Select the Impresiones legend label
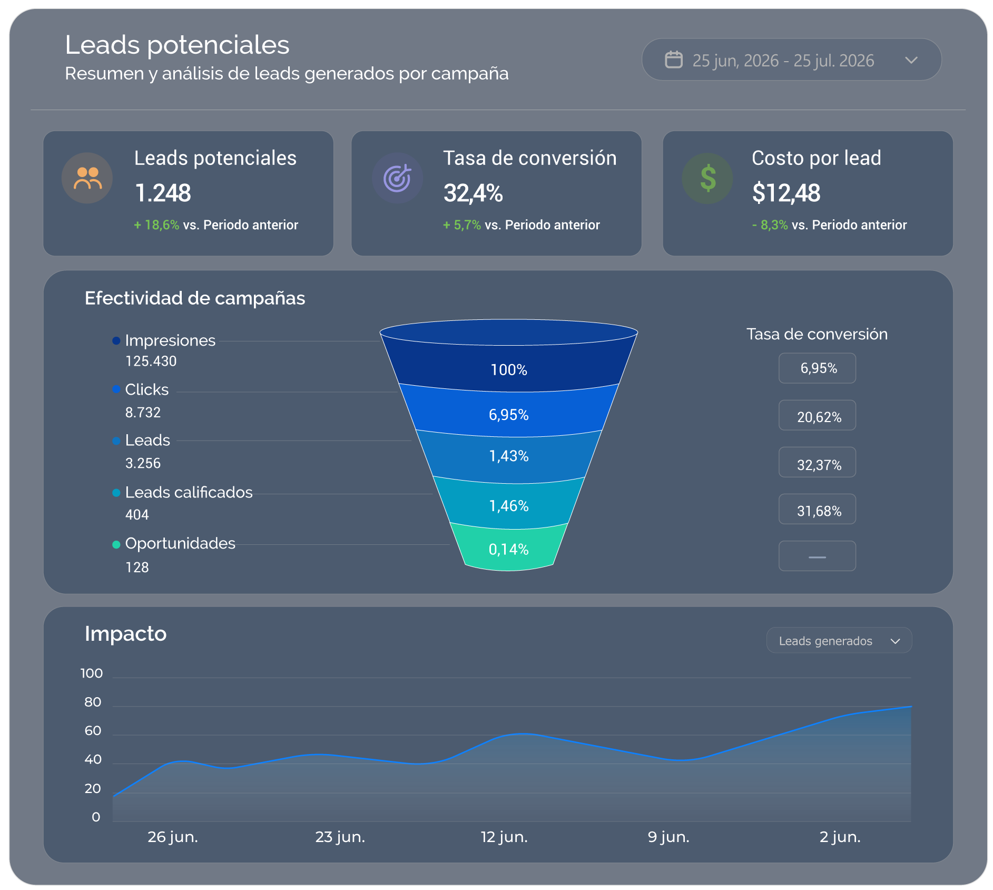This screenshot has height=890, width=993. [170, 340]
